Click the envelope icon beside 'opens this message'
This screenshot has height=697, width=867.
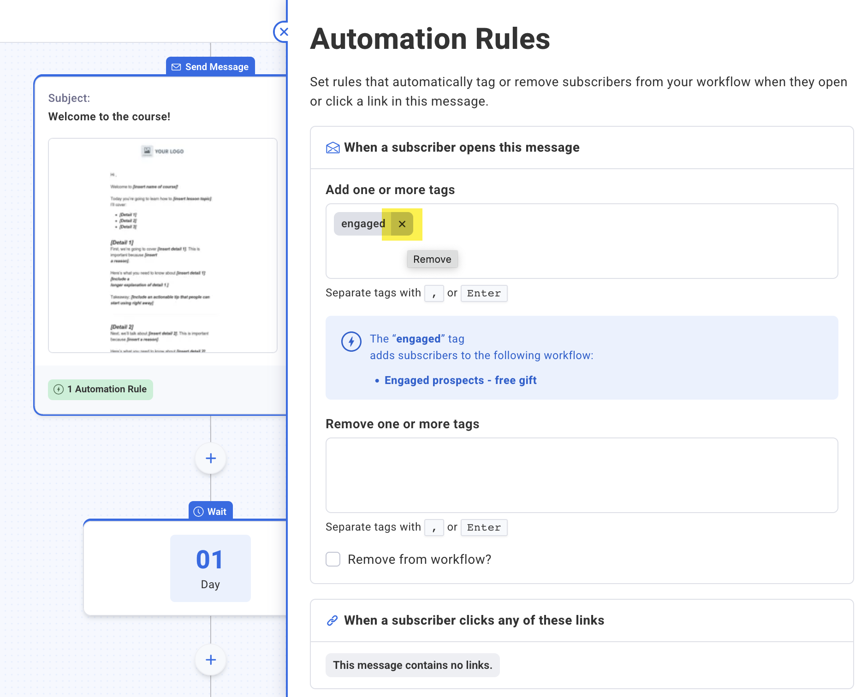[x=333, y=147]
